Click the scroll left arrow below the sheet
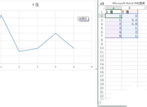 tap(100, 103)
